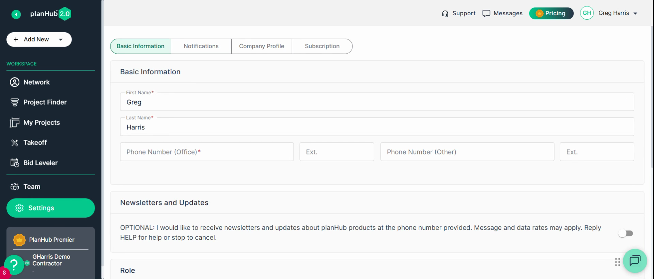Focus the Phone Number (Office) field

click(x=207, y=152)
